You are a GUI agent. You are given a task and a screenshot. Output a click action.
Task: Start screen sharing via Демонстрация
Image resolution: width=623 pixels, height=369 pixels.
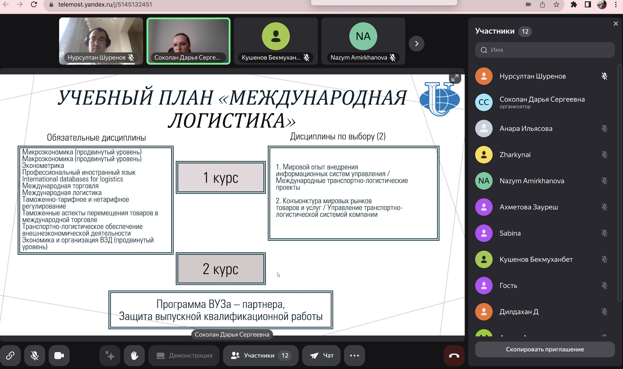[x=184, y=355]
